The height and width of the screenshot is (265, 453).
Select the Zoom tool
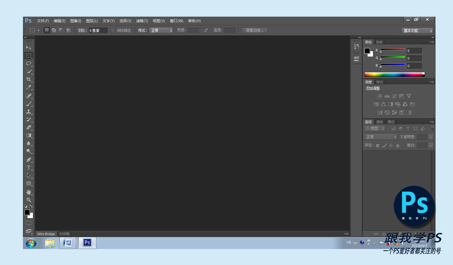29,200
